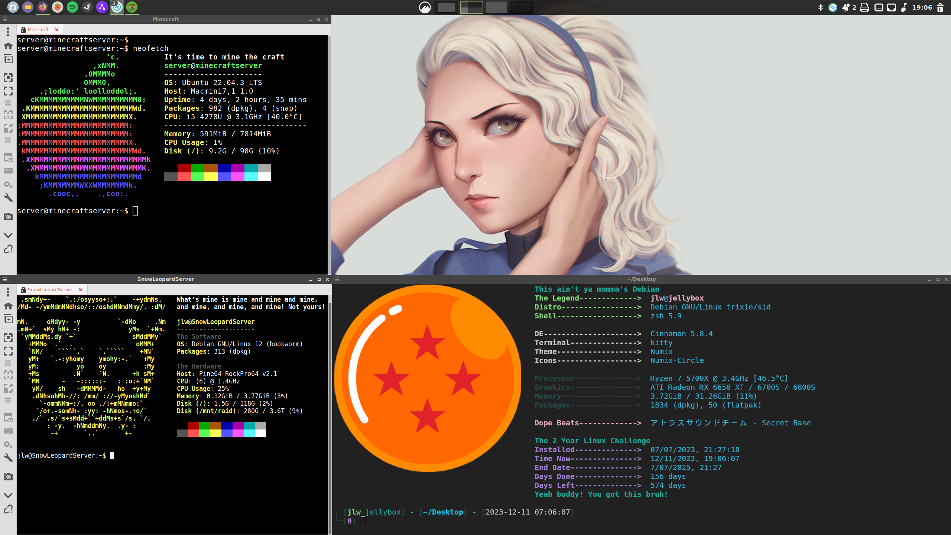This screenshot has width=951, height=535.
Task: Open tools wrench menu in SnowLeopardServer sidebar
Action: click(x=8, y=458)
